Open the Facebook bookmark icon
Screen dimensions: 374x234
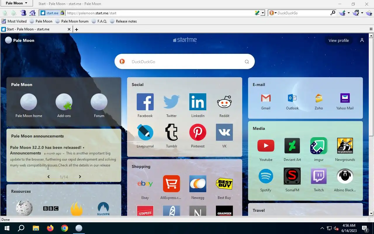(145, 102)
